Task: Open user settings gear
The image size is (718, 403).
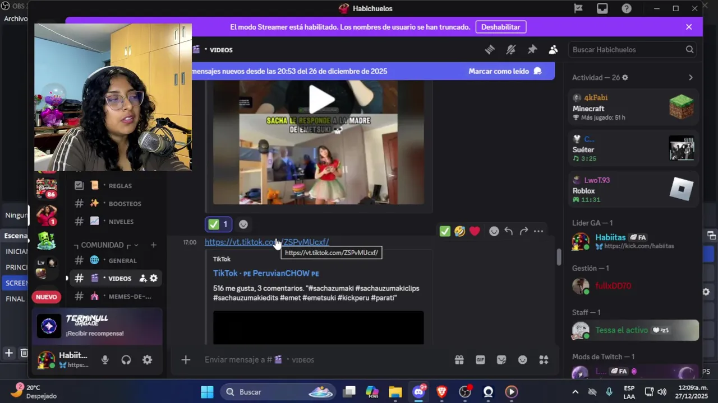Action: (x=147, y=360)
